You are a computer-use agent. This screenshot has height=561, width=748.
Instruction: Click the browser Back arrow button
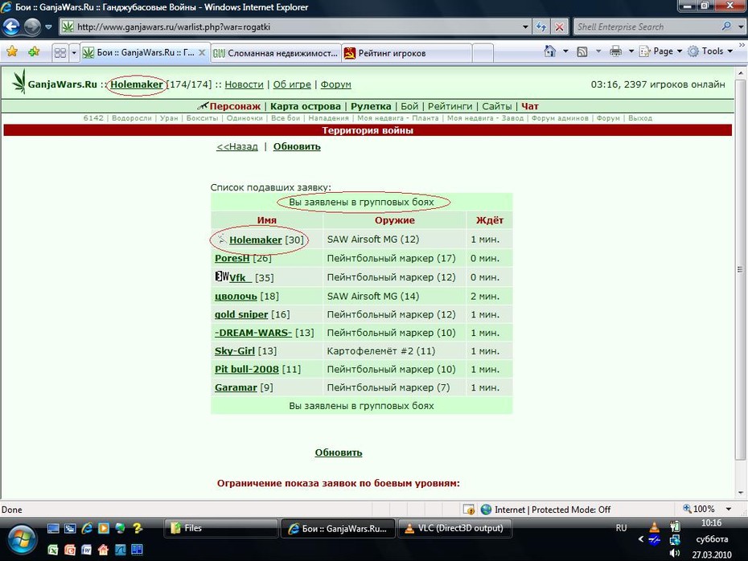tap(10, 27)
